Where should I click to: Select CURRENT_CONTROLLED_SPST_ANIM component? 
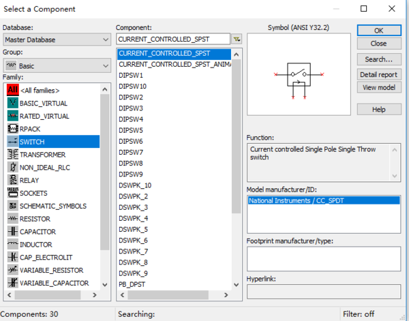tap(175, 64)
